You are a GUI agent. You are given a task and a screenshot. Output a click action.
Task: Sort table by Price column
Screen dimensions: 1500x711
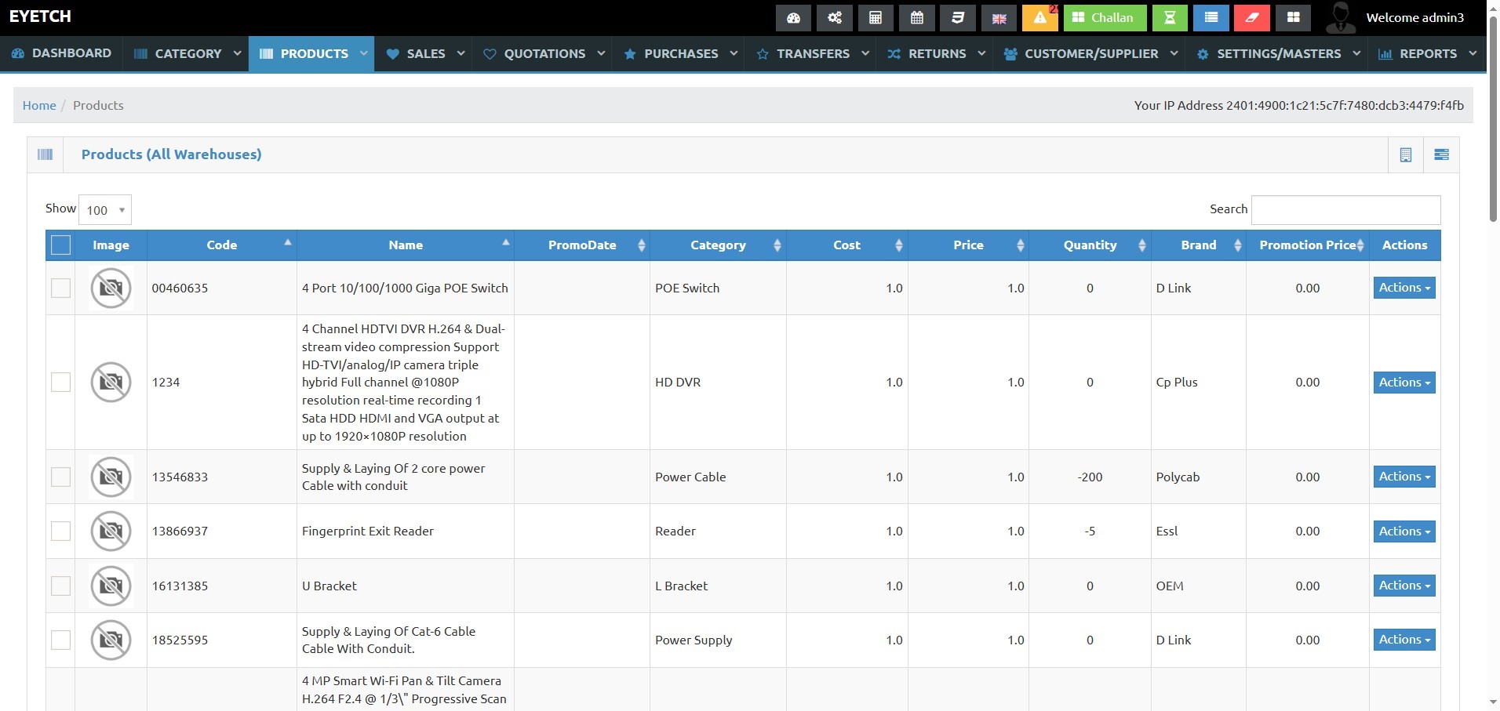(x=969, y=245)
